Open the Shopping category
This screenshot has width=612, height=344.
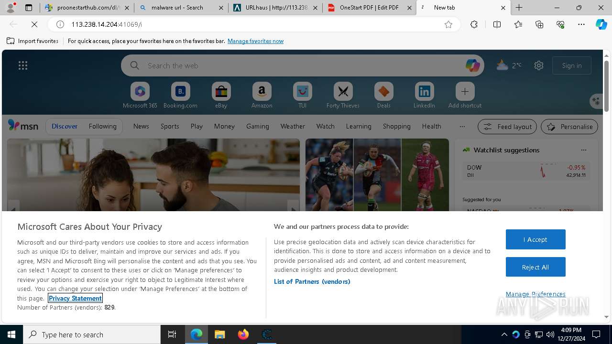click(396, 126)
